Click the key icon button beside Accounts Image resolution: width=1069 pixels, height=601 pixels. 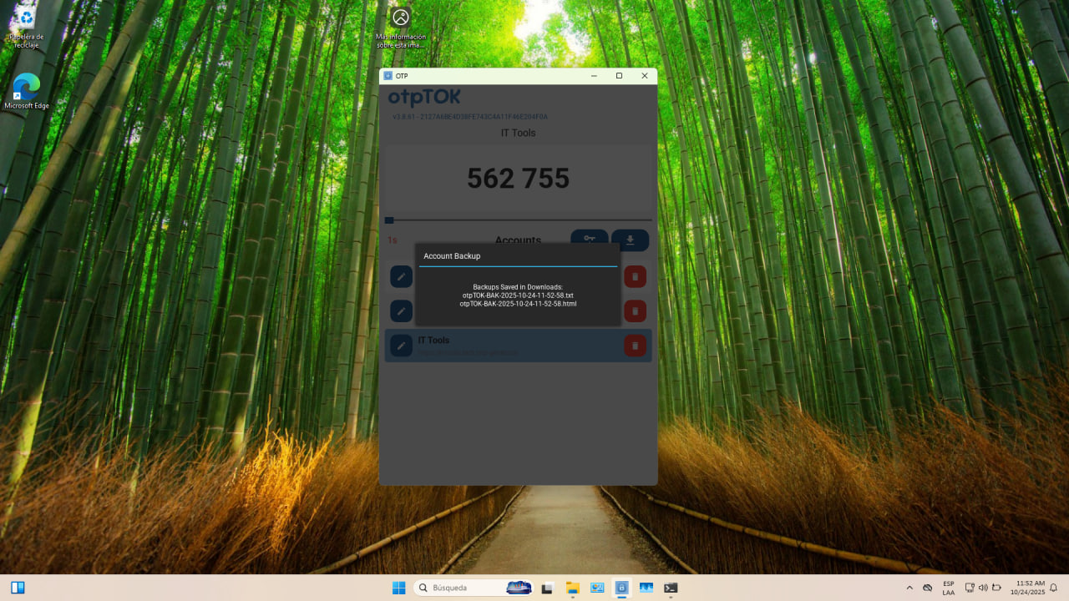(x=589, y=239)
